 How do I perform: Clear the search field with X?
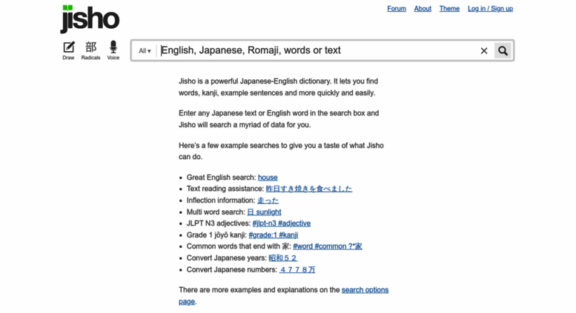(484, 50)
